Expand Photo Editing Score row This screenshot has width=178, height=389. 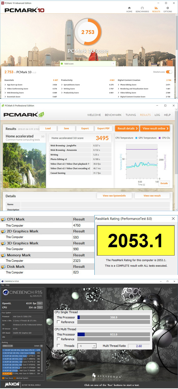(119, 85)
